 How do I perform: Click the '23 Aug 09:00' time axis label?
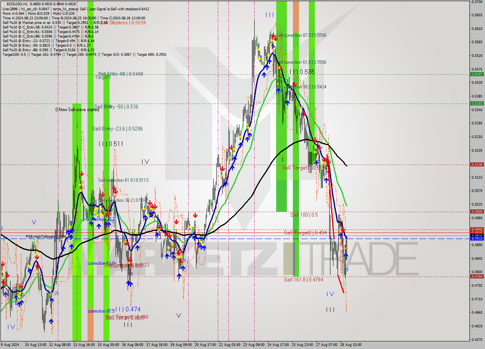pyautogui.click(x=254, y=345)
